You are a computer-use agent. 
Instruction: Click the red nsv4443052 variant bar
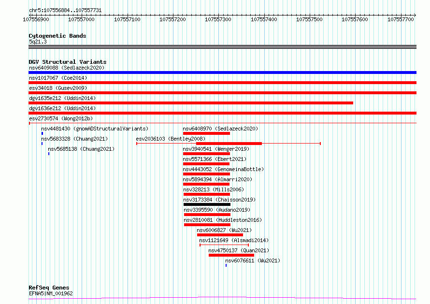click(x=206, y=174)
